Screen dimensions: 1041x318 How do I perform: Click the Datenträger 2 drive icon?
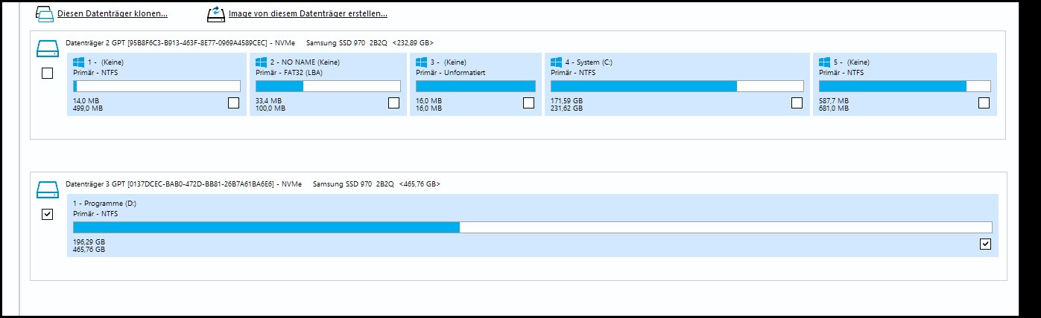(47, 50)
